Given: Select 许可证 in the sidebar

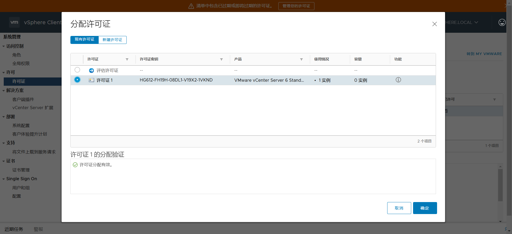Looking at the screenshot, I should (33, 81).
